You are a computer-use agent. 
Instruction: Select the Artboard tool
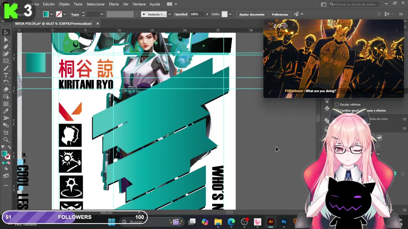coord(6,132)
